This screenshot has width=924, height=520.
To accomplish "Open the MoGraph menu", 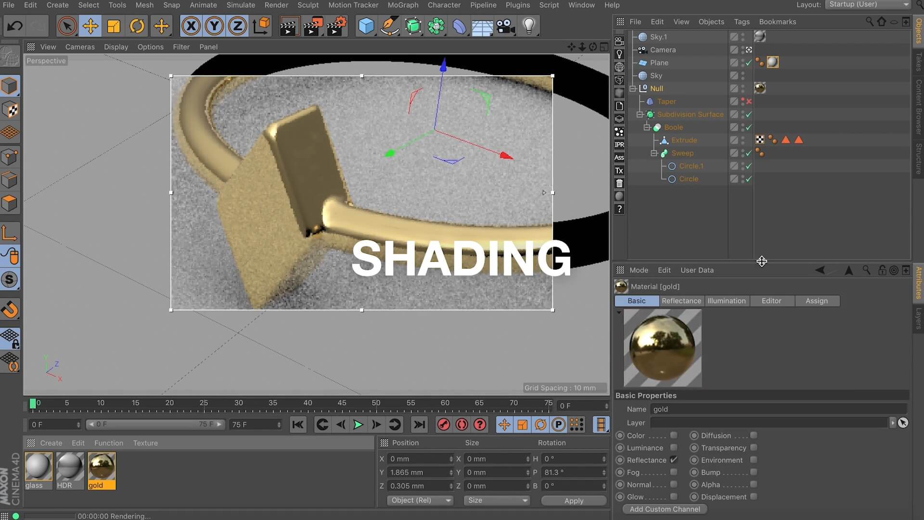I will tap(402, 5).
